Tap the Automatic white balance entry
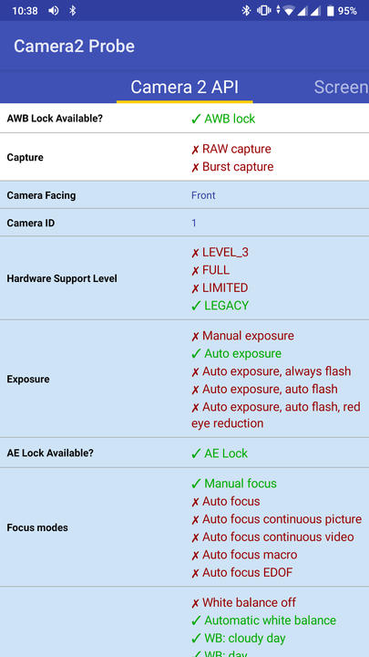The width and height of the screenshot is (369, 657). pyautogui.click(x=271, y=620)
